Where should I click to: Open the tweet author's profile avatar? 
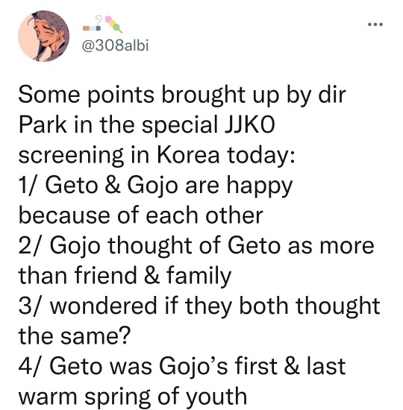tap(43, 36)
